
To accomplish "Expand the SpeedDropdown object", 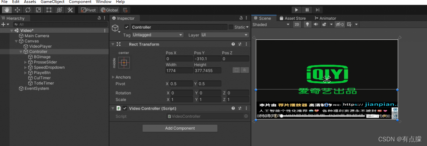I will point(26,67).
